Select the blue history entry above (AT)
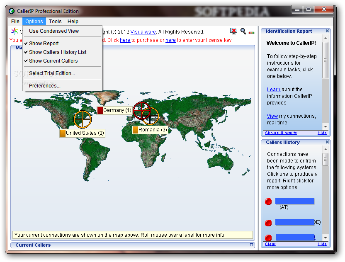Viewport: 345px width, 262px height. tap(294, 201)
